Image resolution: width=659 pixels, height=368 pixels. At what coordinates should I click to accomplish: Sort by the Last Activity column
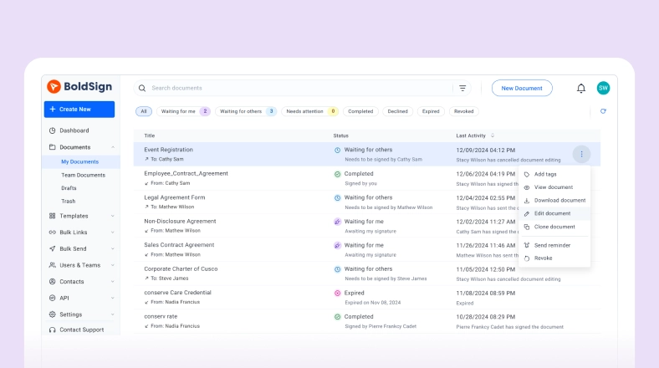coord(474,135)
